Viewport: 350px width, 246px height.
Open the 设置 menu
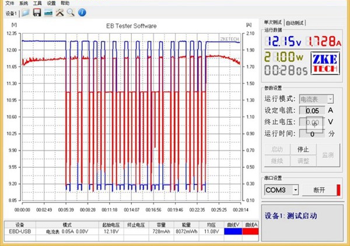[x=51, y=3]
